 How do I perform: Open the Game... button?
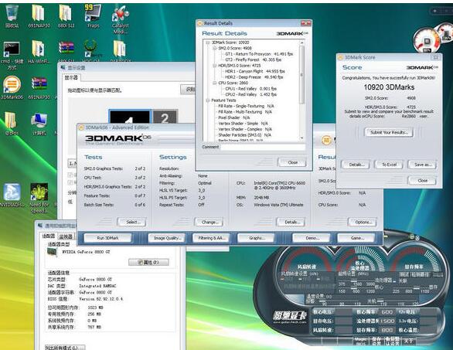click(356, 238)
